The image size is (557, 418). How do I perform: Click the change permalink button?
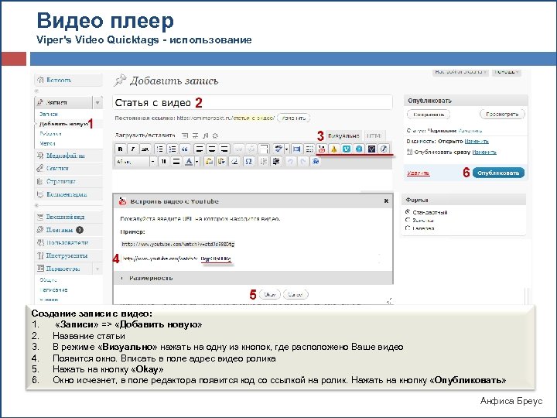pos(294,118)
